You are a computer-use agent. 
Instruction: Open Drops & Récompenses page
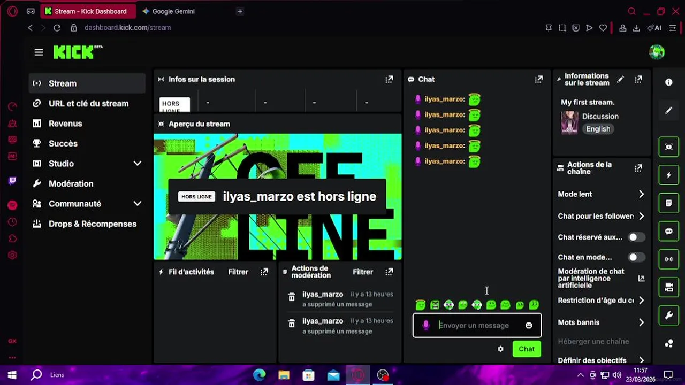tap(87, 224)
